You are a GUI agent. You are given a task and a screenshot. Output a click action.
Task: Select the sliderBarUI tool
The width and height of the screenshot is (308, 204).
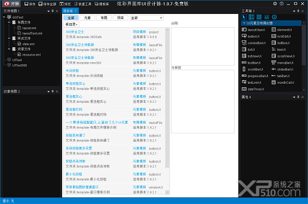click(282, 69)
